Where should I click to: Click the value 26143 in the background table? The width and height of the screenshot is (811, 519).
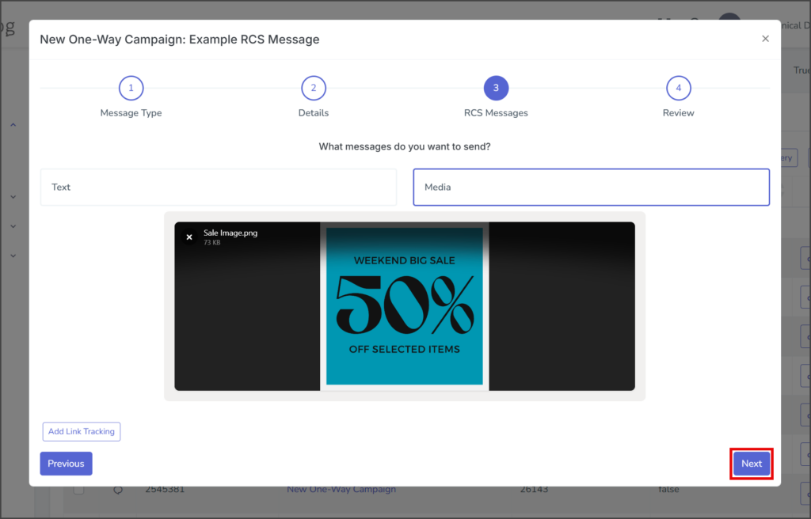(x=534, y=489)
